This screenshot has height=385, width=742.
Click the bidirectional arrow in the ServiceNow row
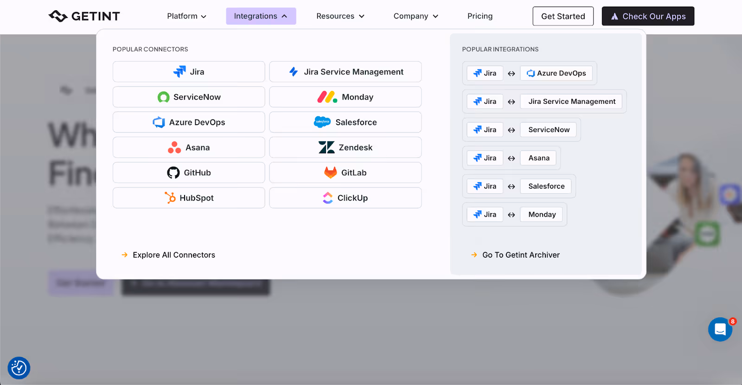[512, 130]
